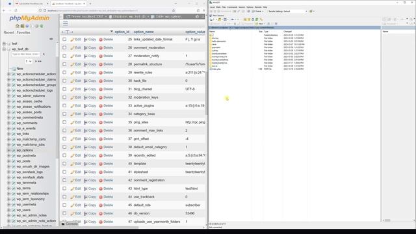Collapse the wp_test_db database node
416x234 pixels.
(4, 49)
